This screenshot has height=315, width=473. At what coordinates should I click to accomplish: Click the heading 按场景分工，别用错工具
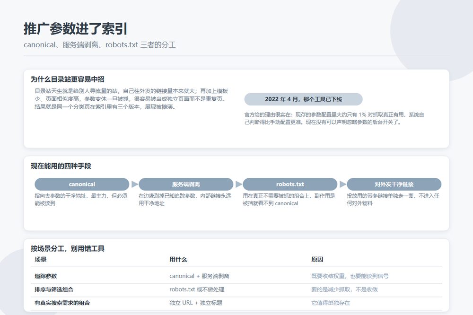(68, 249)
